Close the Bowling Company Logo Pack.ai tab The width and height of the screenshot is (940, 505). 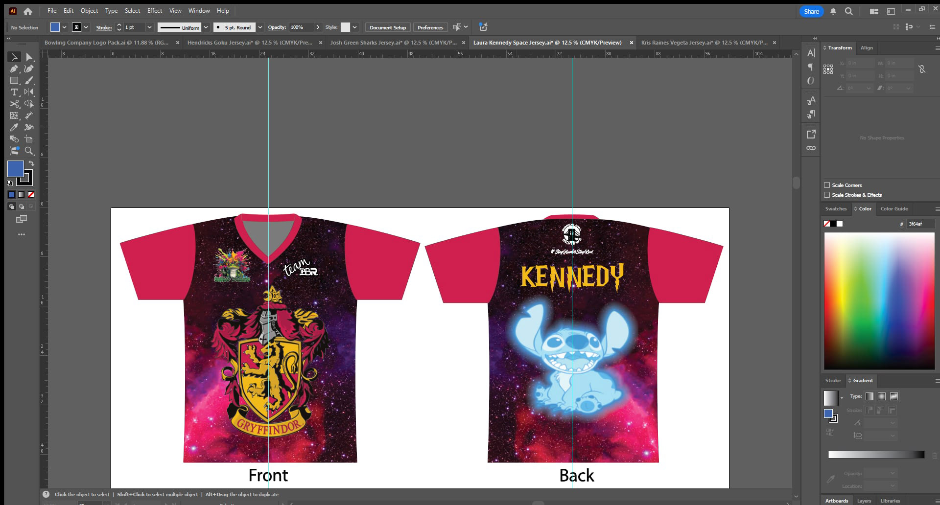click(x=178, y=43)
